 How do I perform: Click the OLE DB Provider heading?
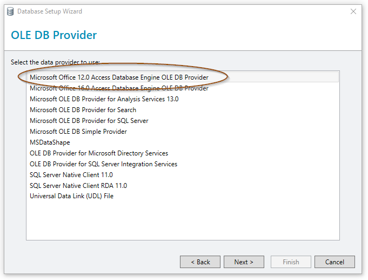point(53,35)
